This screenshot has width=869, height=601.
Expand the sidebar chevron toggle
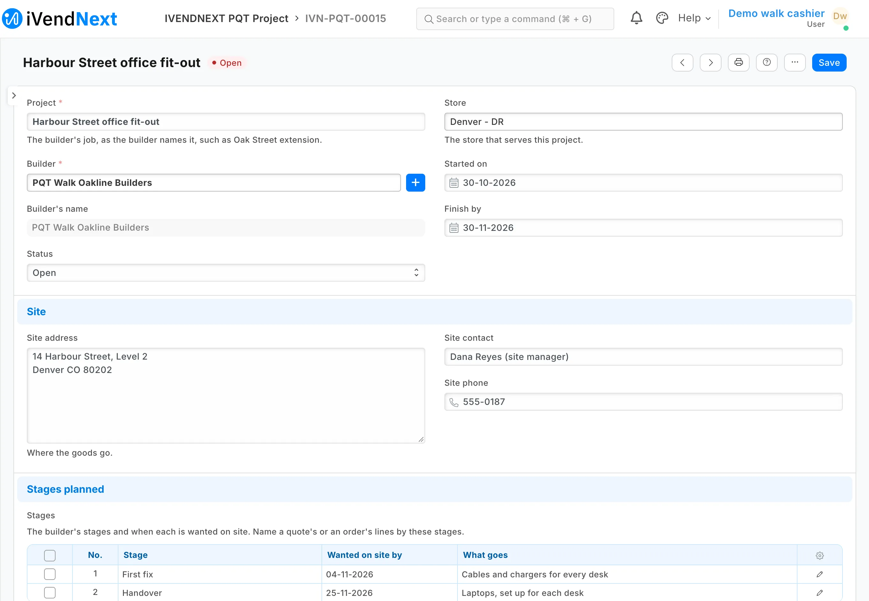pyautogui.click(x=13, y=96)
